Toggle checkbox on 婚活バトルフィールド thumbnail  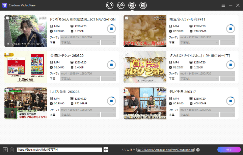click(126, 18)
